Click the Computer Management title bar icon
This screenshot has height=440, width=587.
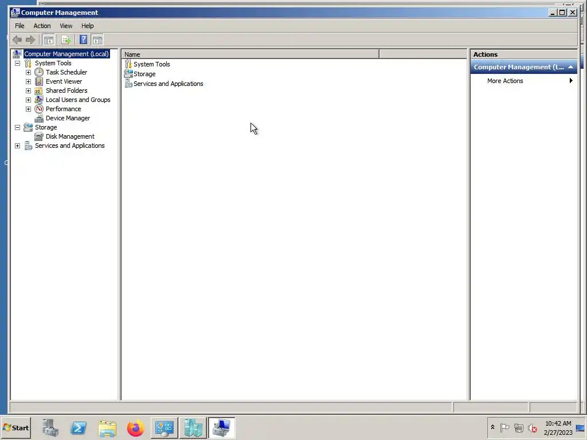(15, 13)
